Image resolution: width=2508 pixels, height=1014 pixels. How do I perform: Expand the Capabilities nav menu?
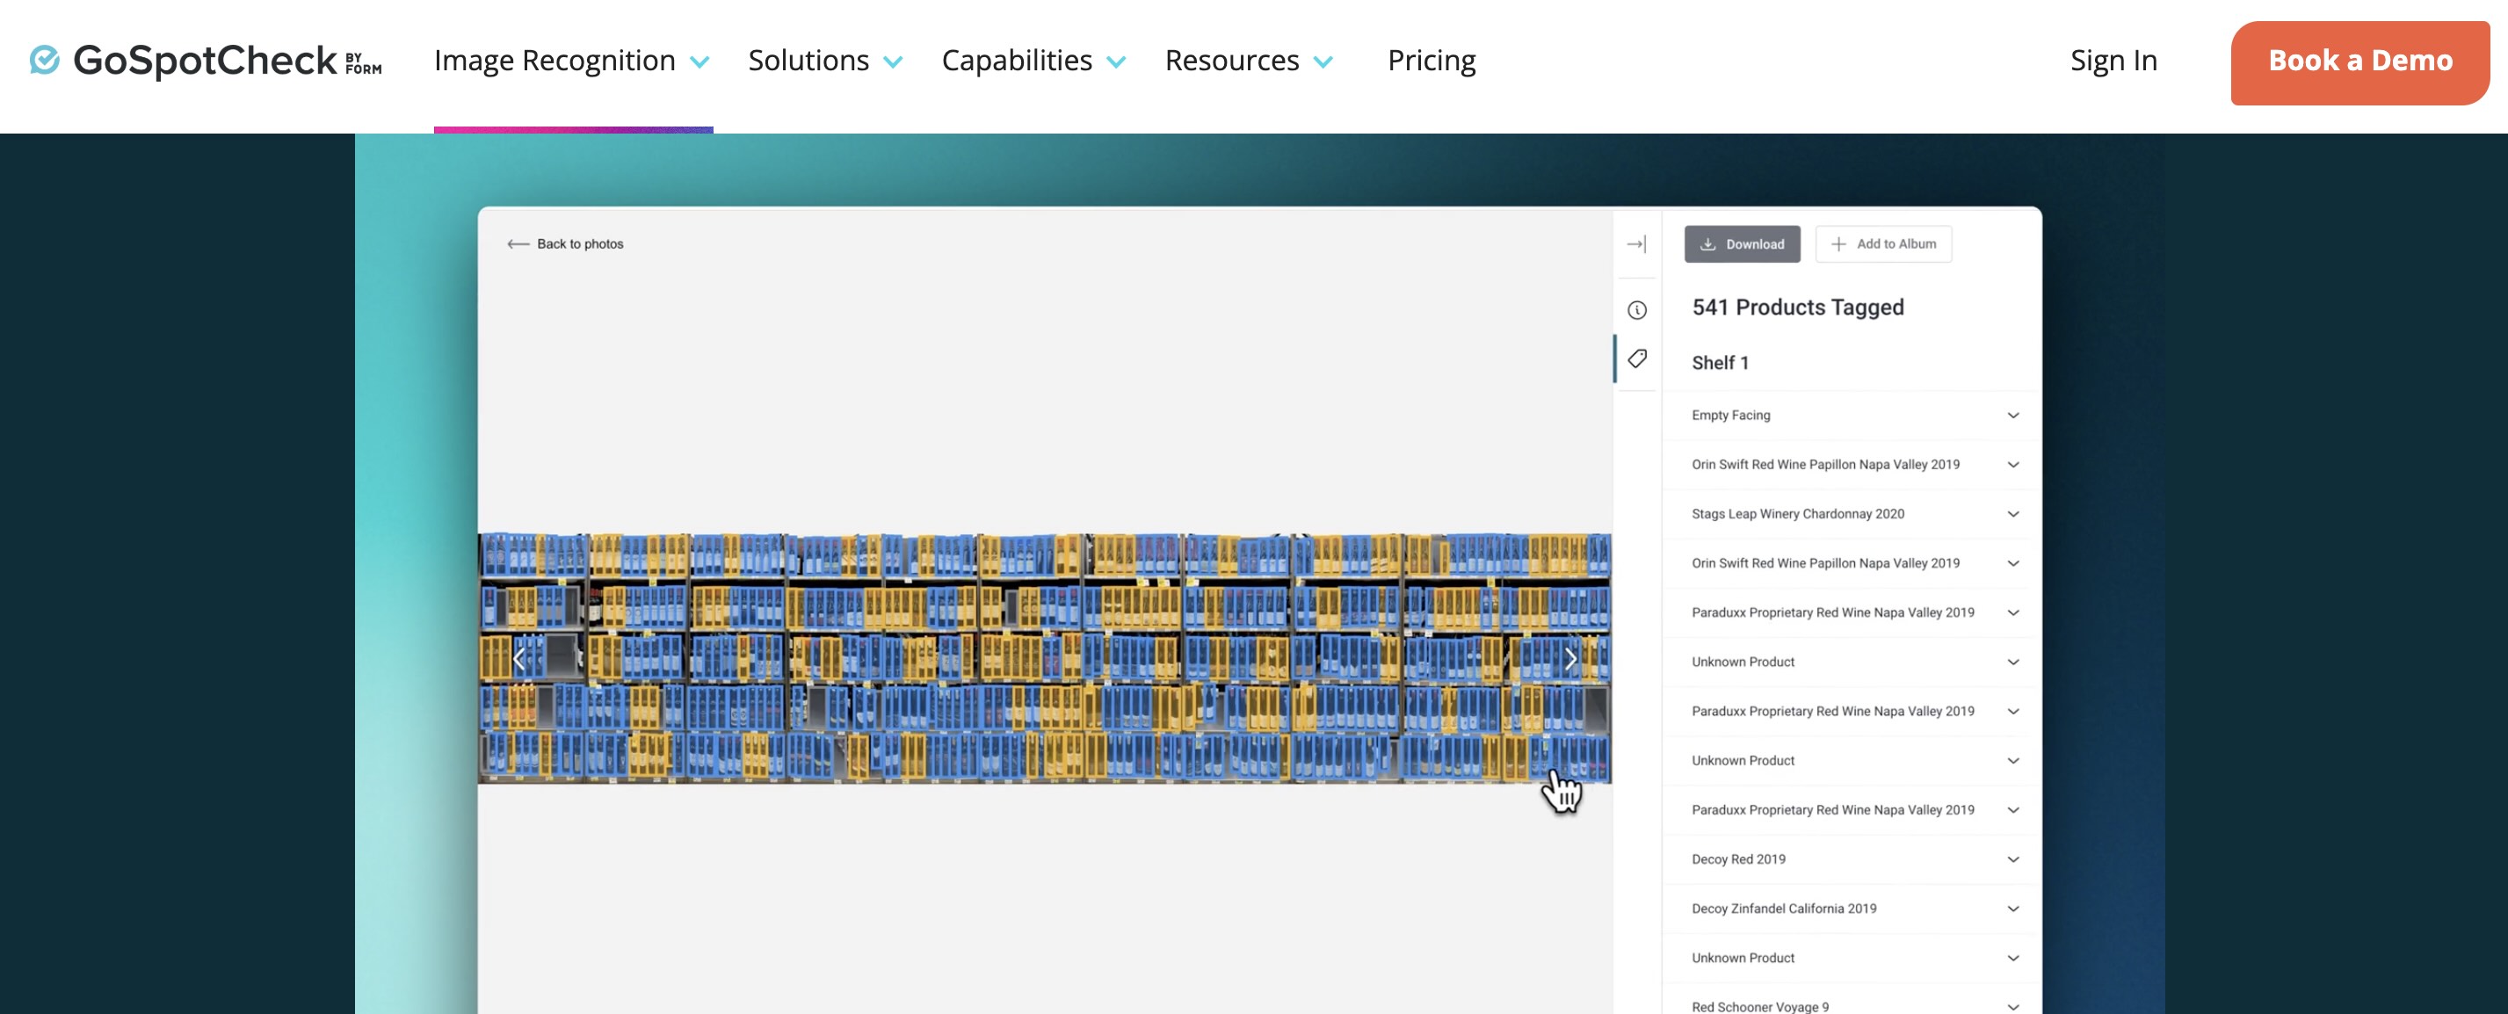pos(1034,61)
